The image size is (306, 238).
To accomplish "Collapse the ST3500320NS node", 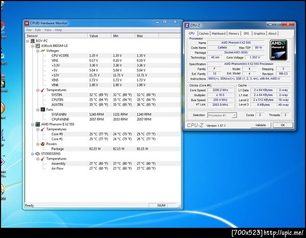I will tap(33, 154).
